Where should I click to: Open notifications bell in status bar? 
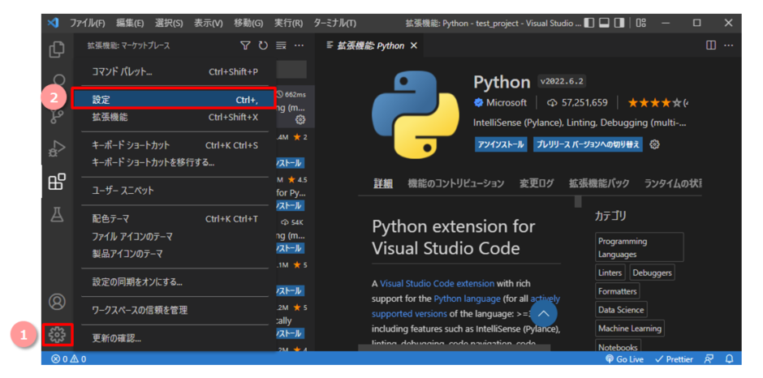729,359
